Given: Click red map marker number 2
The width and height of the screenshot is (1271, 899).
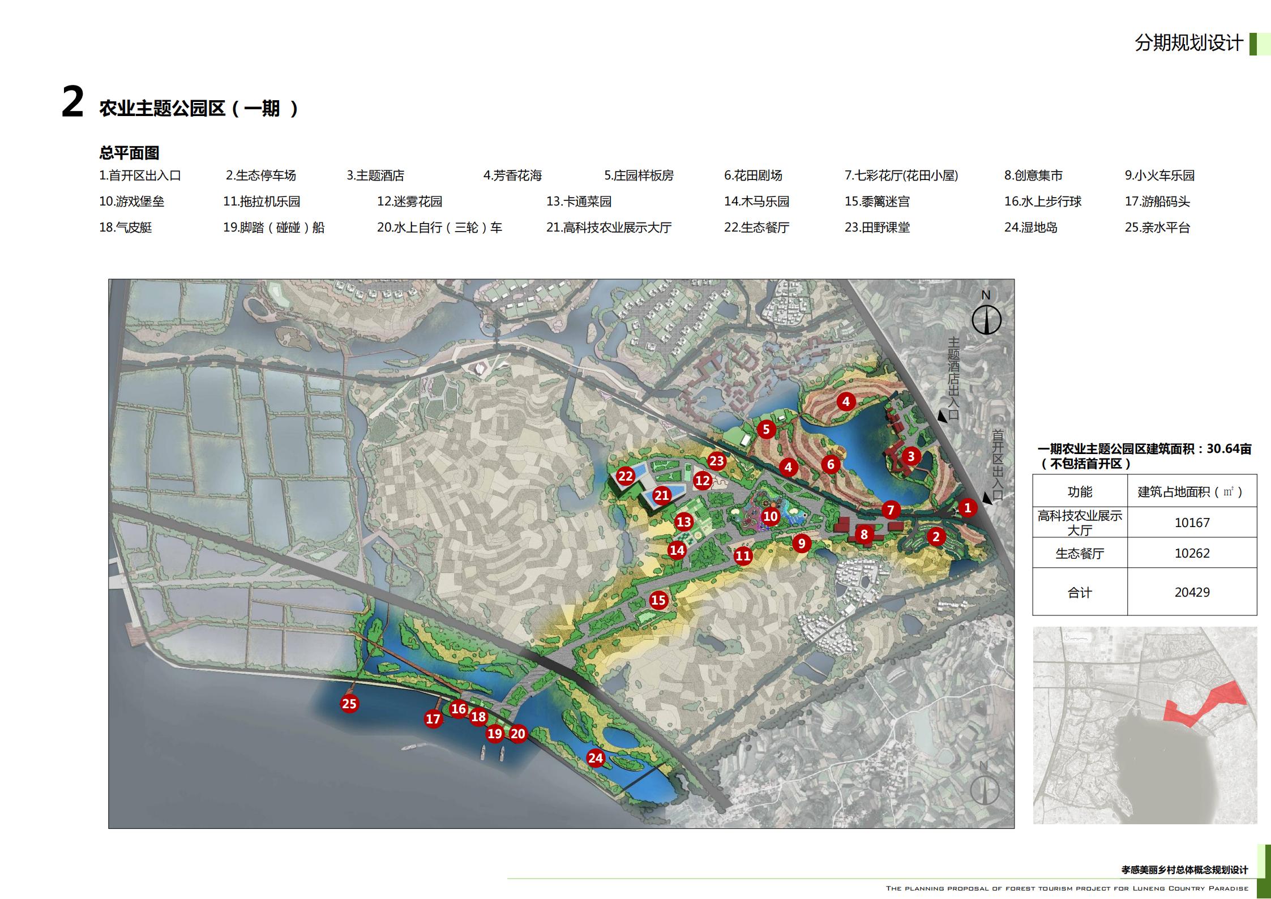Looking at the screenshot, I should point(936,537).
